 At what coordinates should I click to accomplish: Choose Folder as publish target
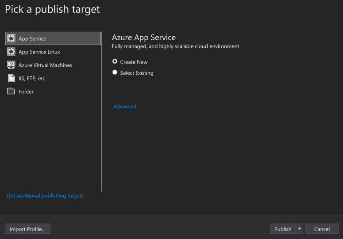[53, 91]
